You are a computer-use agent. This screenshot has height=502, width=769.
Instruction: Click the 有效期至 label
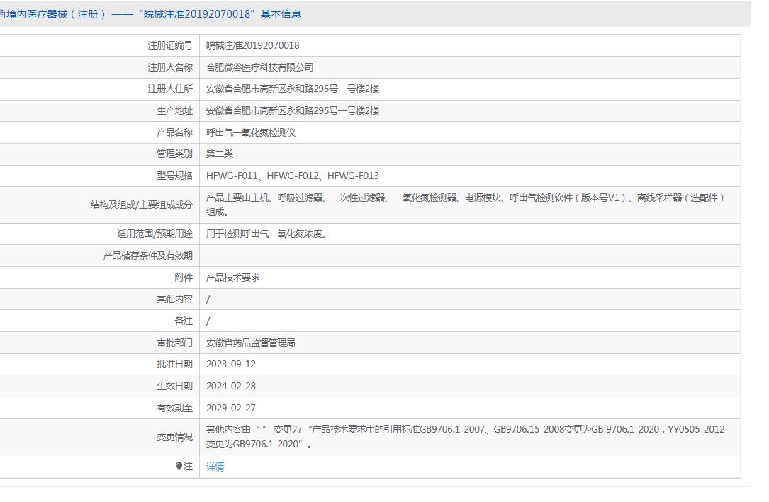click(174, 408)
